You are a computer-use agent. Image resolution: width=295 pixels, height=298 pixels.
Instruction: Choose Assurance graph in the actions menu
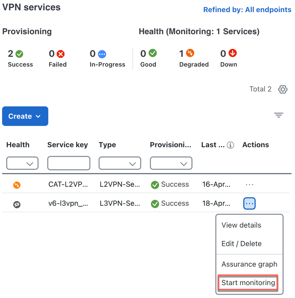tap(249, 264)
